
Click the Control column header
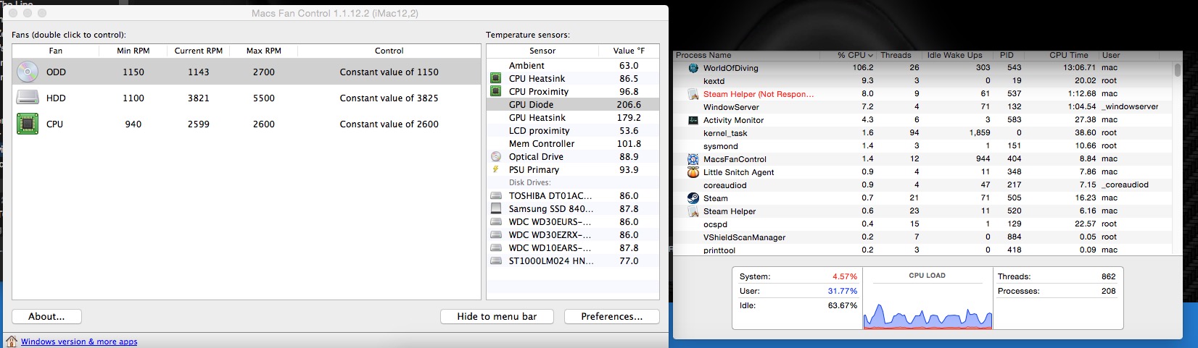point(389,51)
